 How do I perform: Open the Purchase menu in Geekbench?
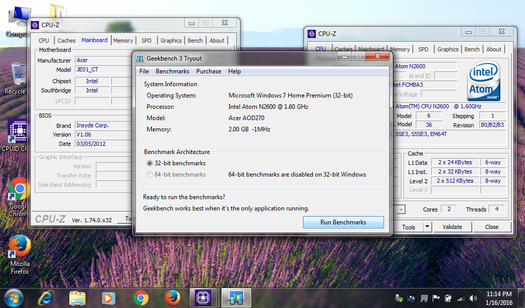pyautogui.click(x=209, y=71)
